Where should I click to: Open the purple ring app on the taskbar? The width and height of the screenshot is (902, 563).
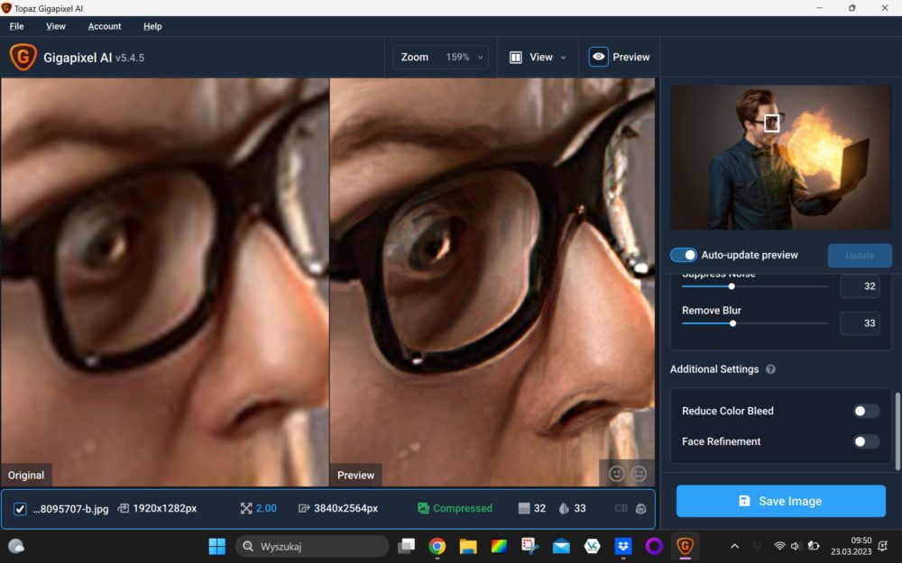[654, 547]
